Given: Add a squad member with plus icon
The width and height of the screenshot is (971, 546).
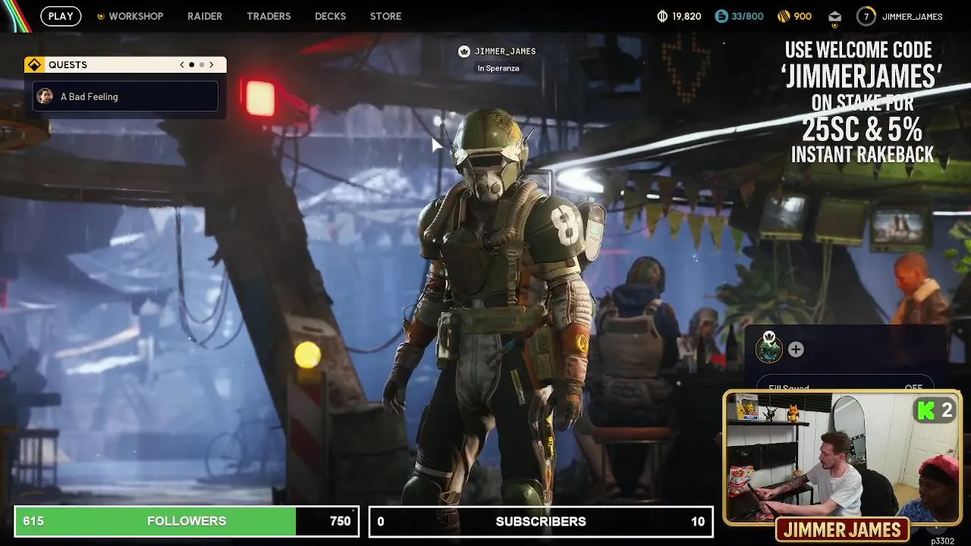Looking at the screenshot, I should coord(795,350).
